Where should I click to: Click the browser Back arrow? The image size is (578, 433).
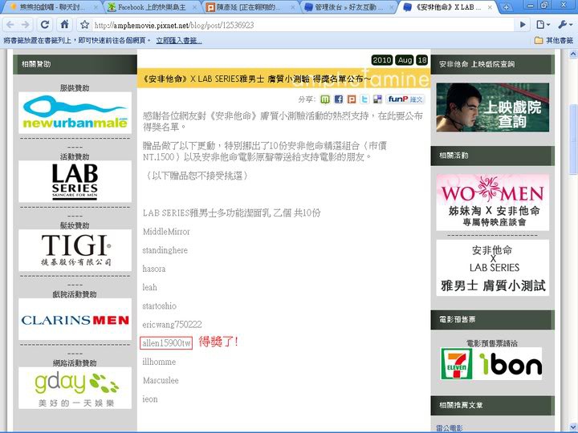10,25
